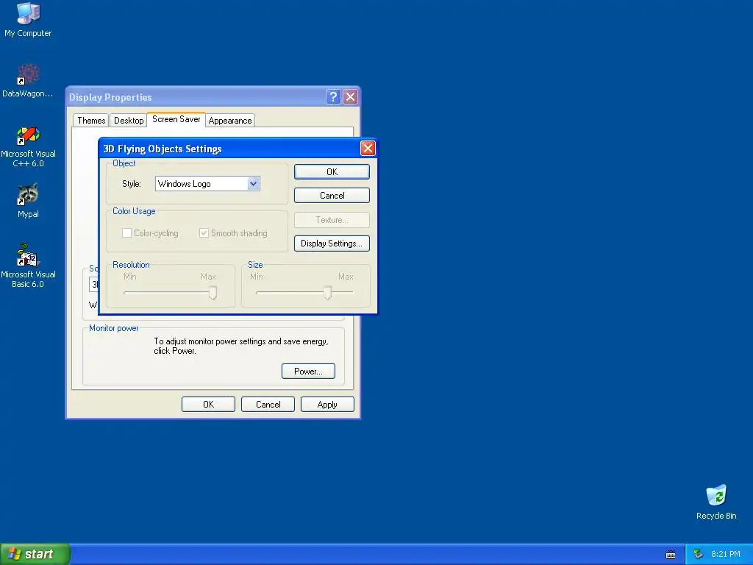The image size is (753, 565).
Task: Open the My Computer desktop icon
Action: pyautogui.click(x=28, y=19)
